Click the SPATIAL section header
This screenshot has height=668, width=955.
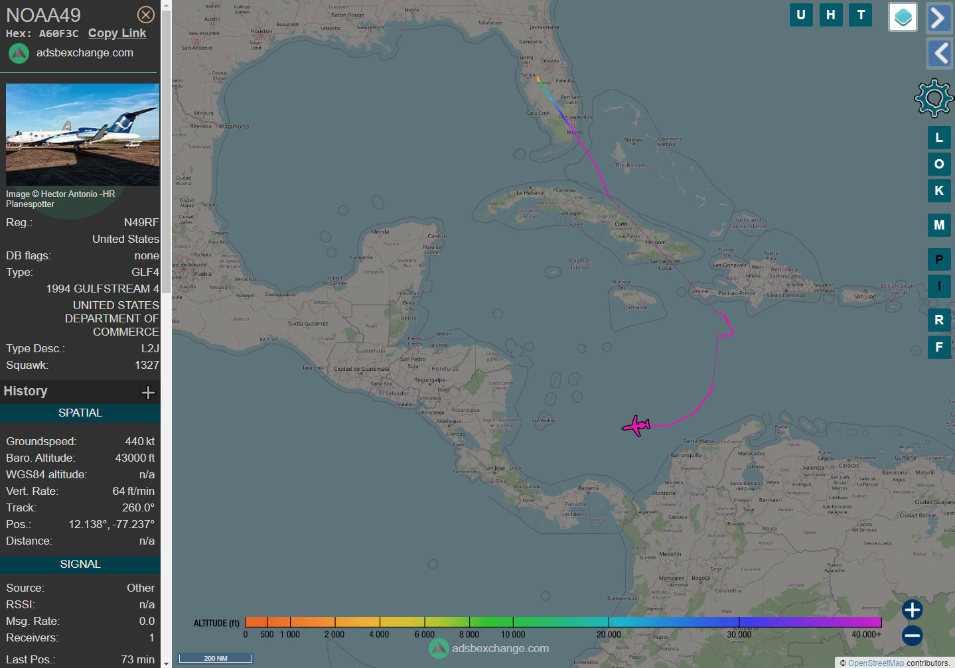80,413
